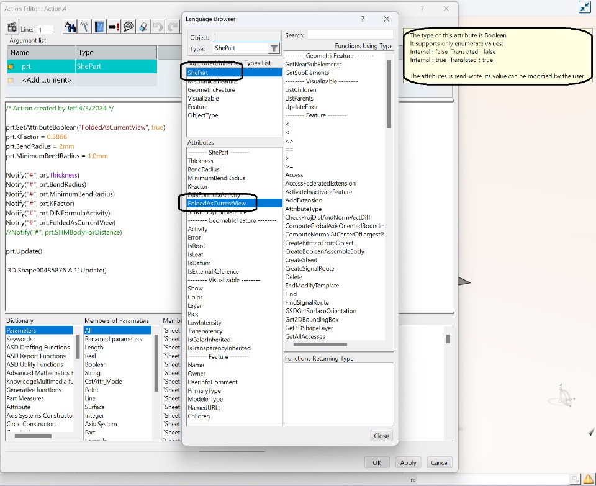Click the Undo arrow in Action Editor
The width and height of the screenshot is (596, 486).
158,27
